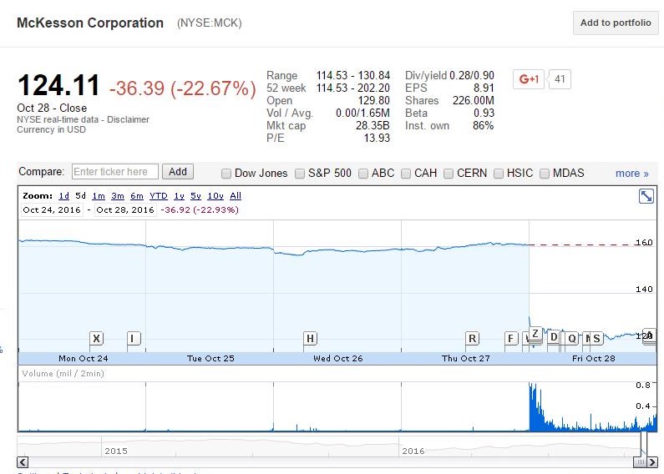
Task: Click the 41 share count bubble
Action: tap(560, 79)
